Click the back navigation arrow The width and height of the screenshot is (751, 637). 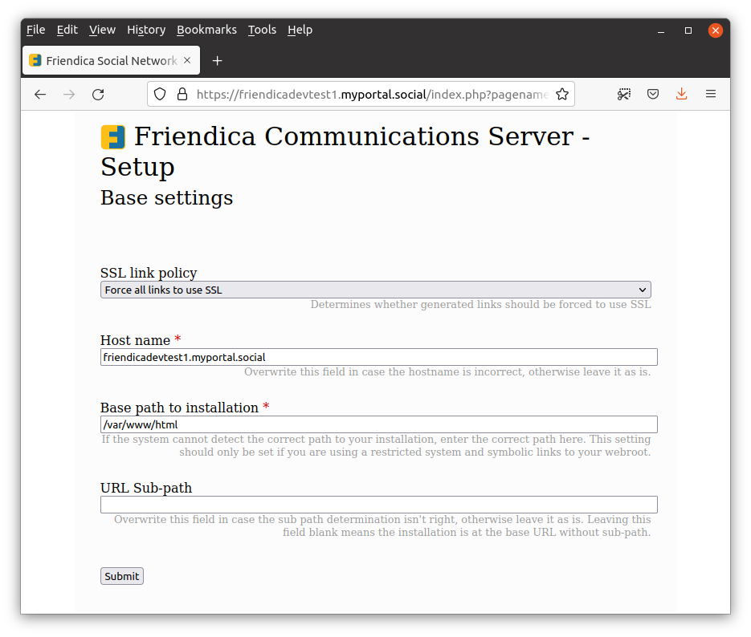coord(40,95)
